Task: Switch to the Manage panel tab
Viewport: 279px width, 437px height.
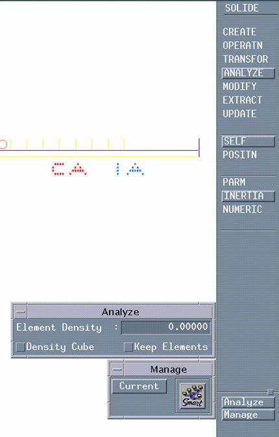Action: tap(248, 415)
